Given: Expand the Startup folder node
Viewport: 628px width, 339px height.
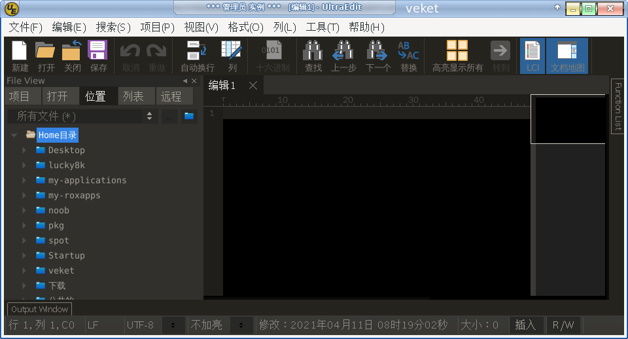Looking at the screenshot, I should pyautogui.click(x=24, y=255).
